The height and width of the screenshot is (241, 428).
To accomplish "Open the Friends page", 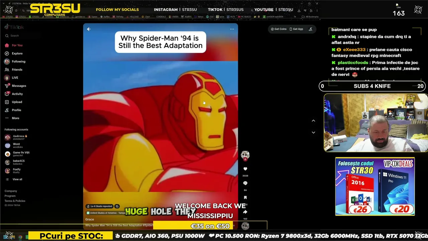I will click(x=13, y=70).
